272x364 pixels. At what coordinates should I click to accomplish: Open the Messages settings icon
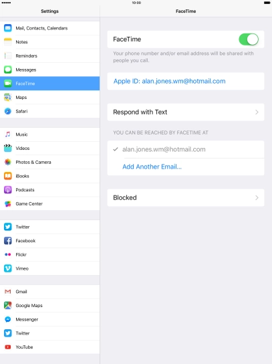point(7,70)
